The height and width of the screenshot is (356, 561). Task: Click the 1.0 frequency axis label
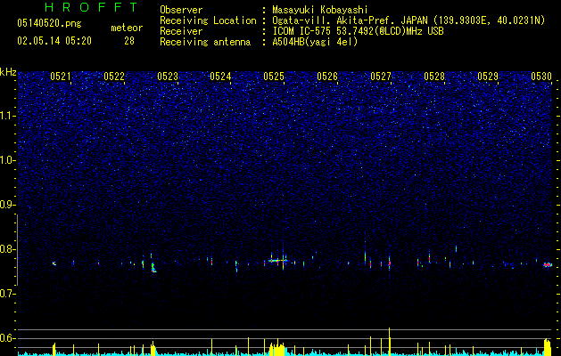click(8, 160)
